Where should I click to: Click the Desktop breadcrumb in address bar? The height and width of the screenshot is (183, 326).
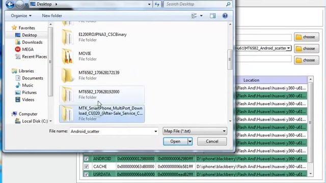(x=44, y=4)
